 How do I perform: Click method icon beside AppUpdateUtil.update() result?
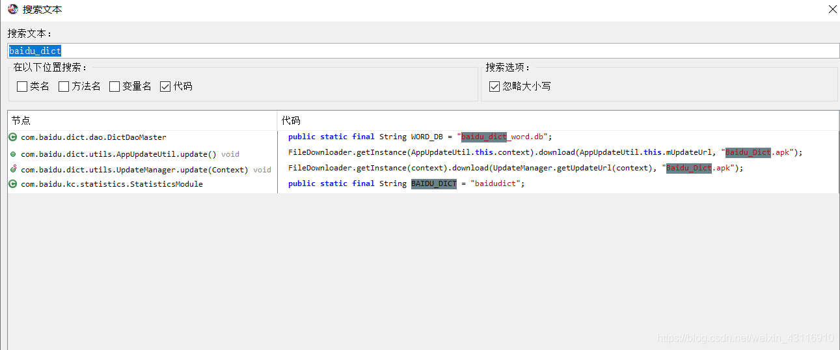(13, 154)
